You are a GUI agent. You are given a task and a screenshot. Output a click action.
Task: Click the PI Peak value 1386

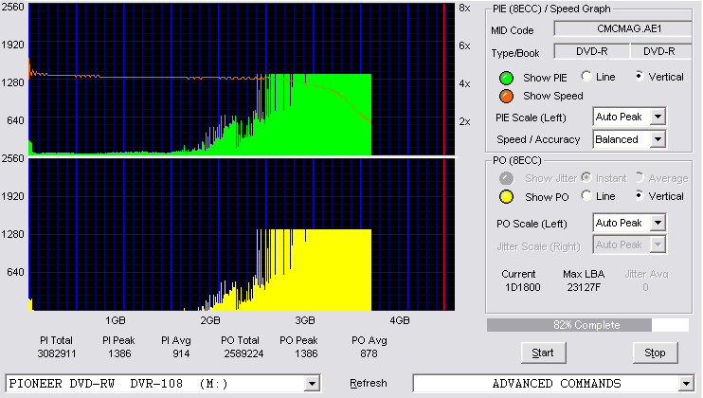point(119,353)
